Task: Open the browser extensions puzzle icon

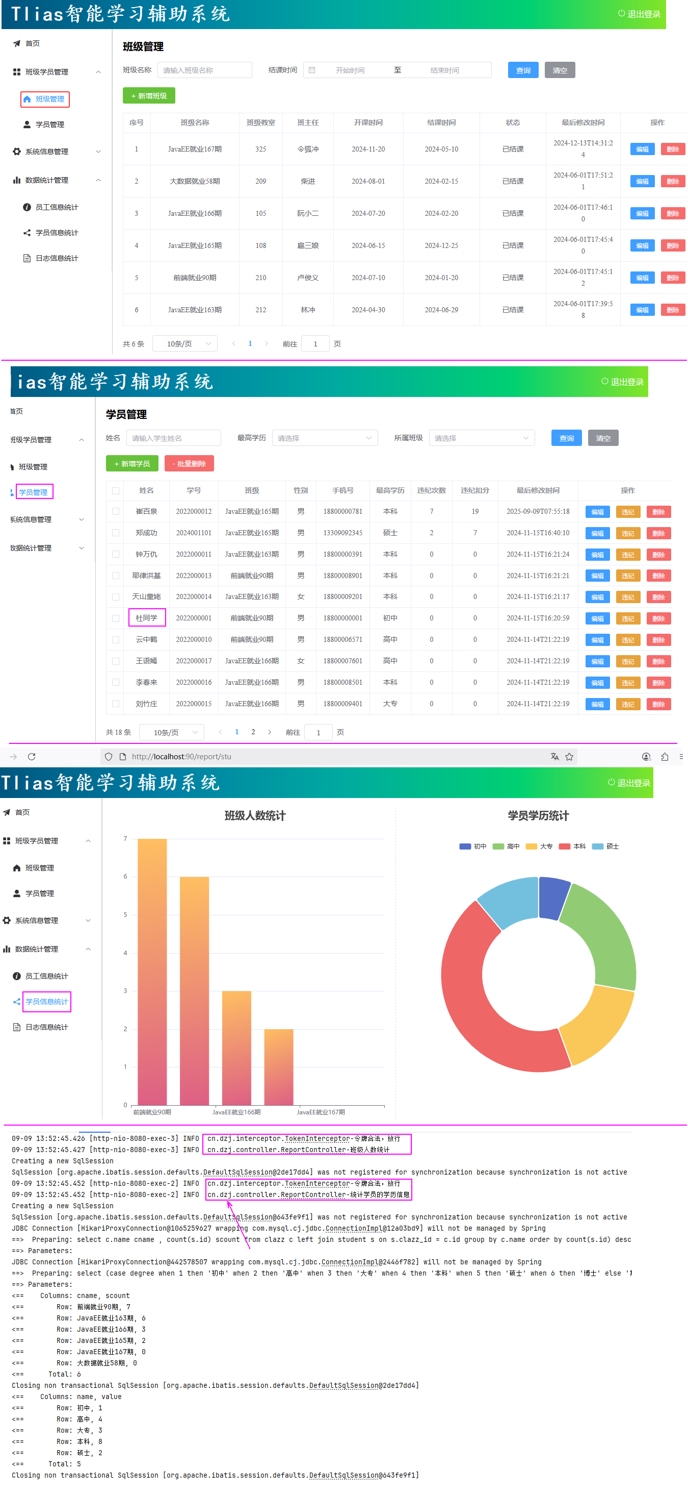Action: pos(665,756)
